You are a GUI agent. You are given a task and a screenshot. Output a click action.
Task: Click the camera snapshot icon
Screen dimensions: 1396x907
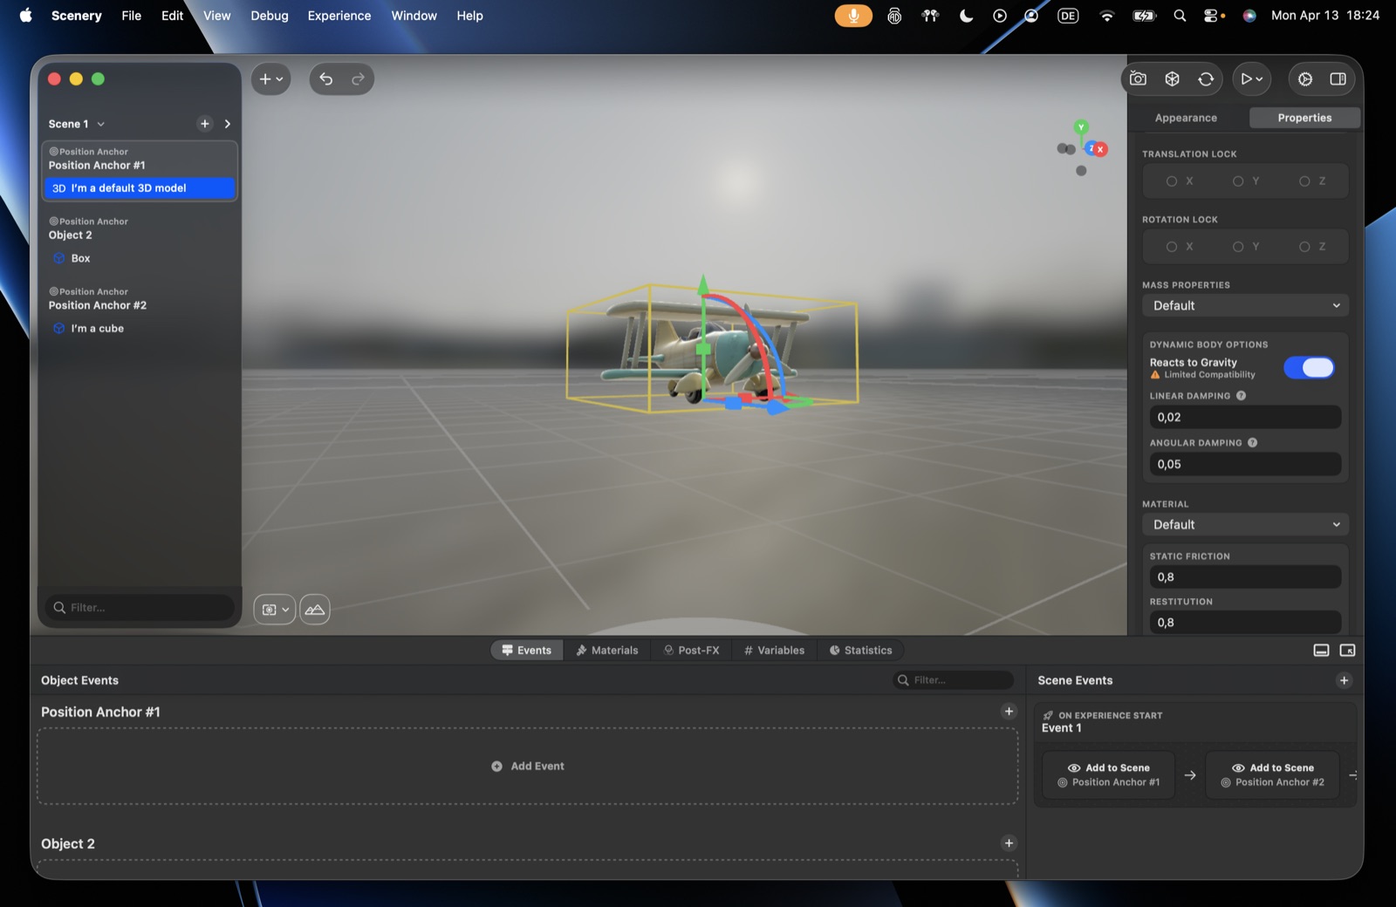click(1138, 78)
